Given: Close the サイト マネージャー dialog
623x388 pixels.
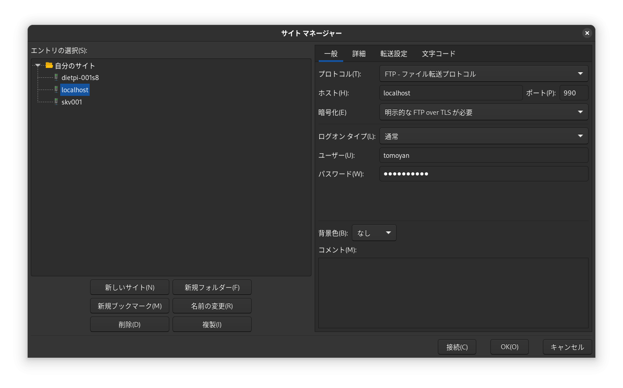Looking at the screenshot, I should 587,33.
